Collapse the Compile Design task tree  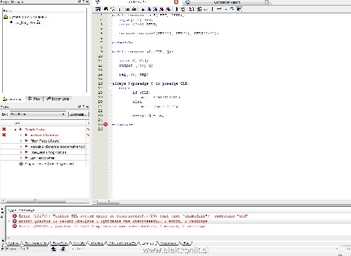pos(15,129)
